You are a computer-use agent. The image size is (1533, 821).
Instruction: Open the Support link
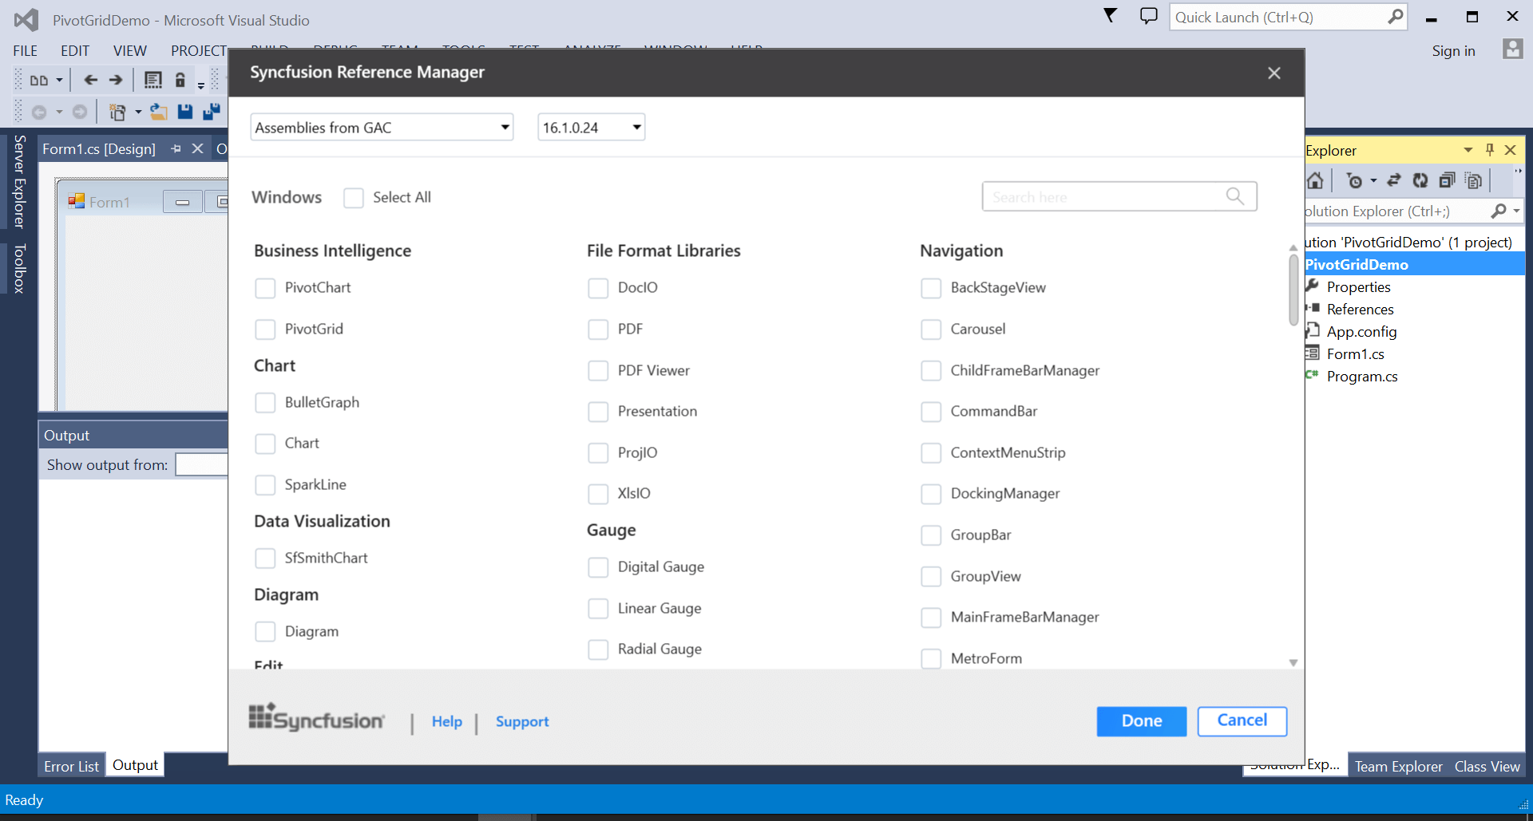click(x=522, y=721)
